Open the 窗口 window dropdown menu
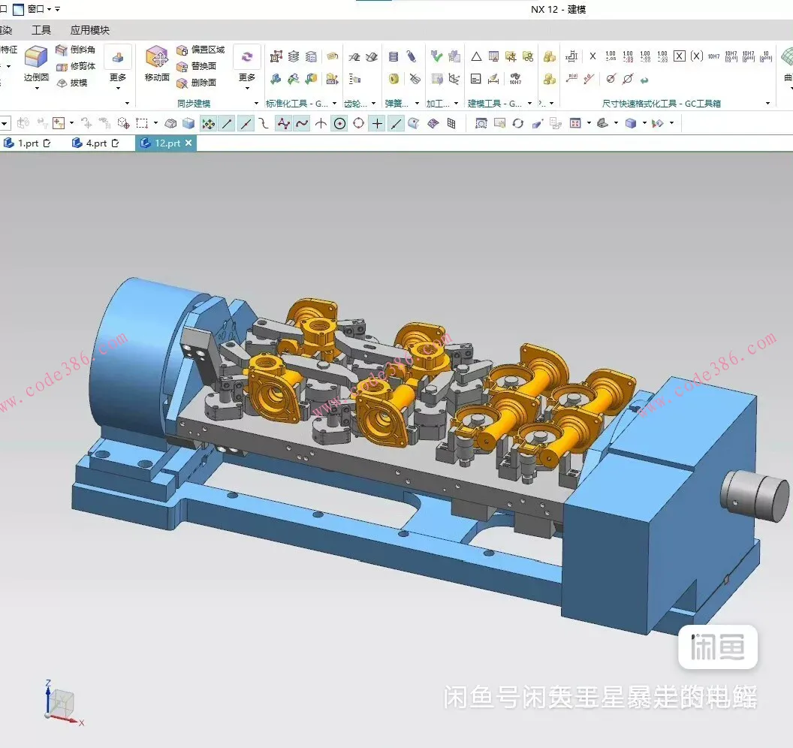793x748 pixels. [x=39, y=9]
